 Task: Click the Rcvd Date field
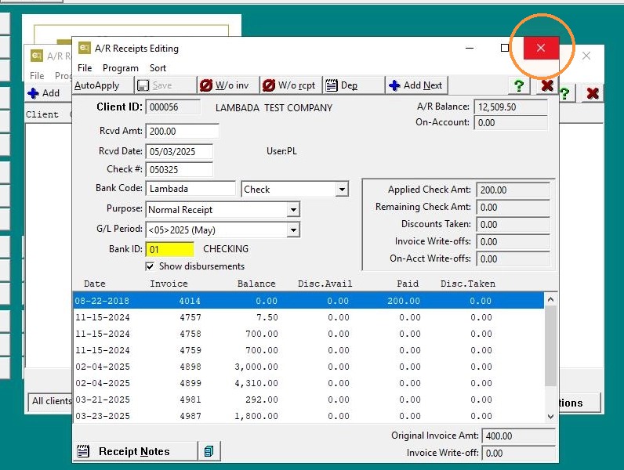click(179, 151)
